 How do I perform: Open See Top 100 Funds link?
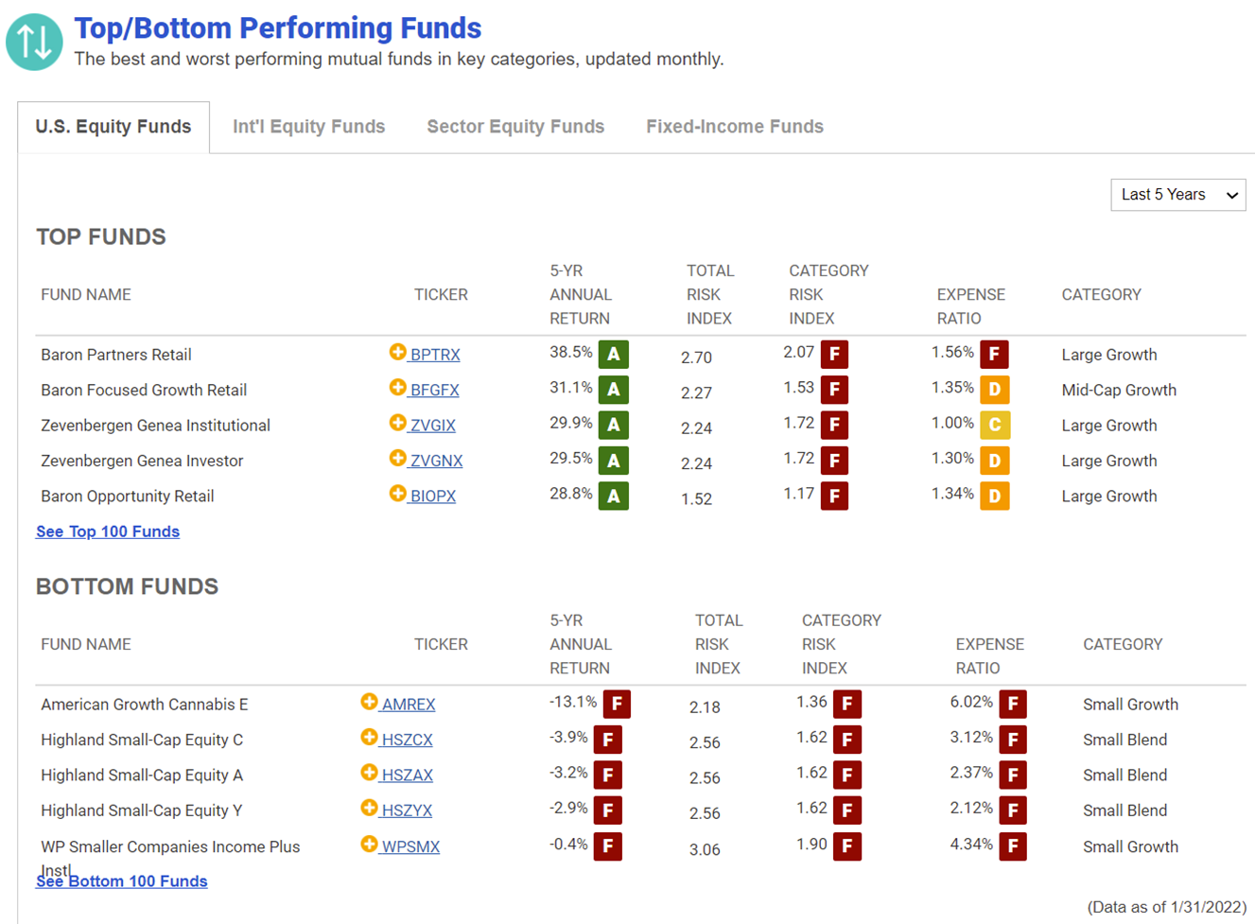pos(108,532)
